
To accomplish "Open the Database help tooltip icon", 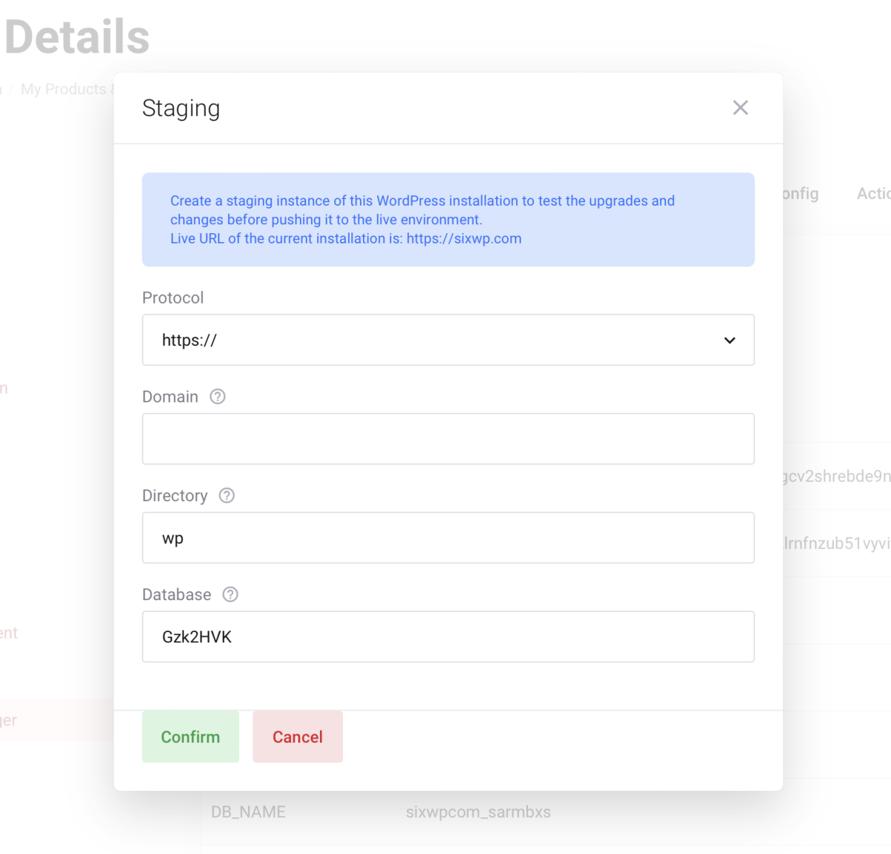I will tap(230, 594).
